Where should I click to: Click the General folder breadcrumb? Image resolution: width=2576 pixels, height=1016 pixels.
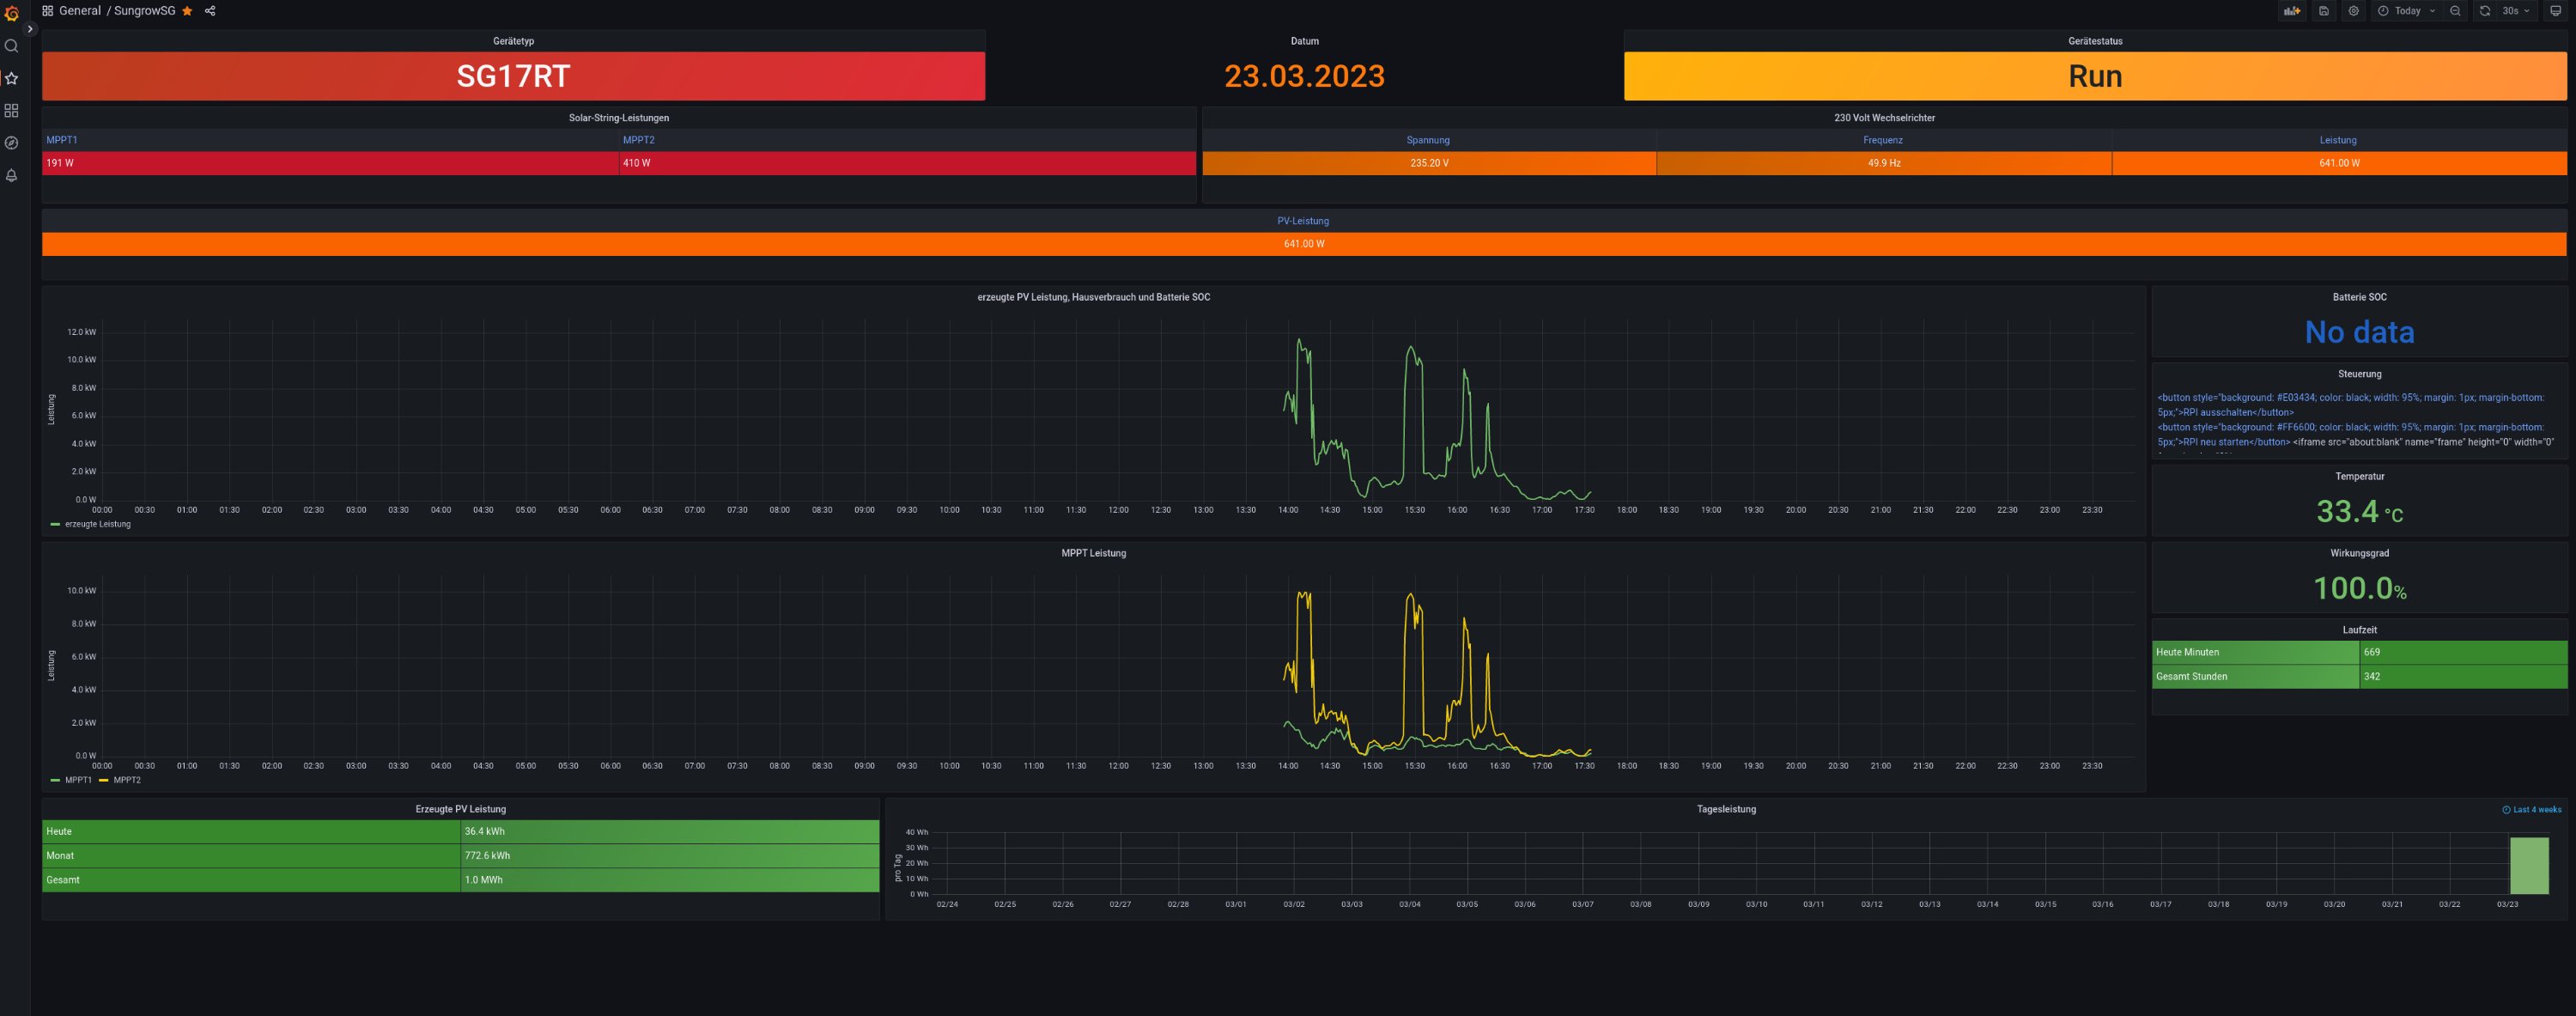[80, 11]
